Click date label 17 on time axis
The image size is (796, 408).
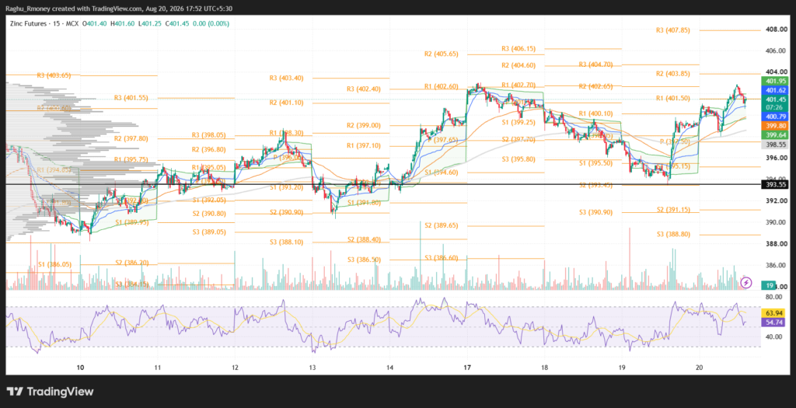click(467, 367)
